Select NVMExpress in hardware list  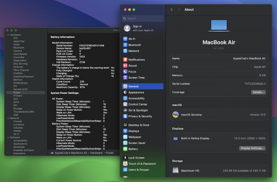coord(20,83)
